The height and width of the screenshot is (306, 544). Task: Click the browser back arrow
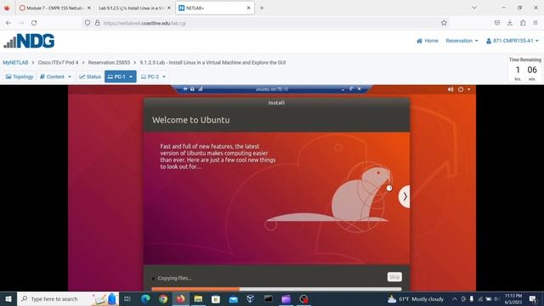click(x=8, y=23)
